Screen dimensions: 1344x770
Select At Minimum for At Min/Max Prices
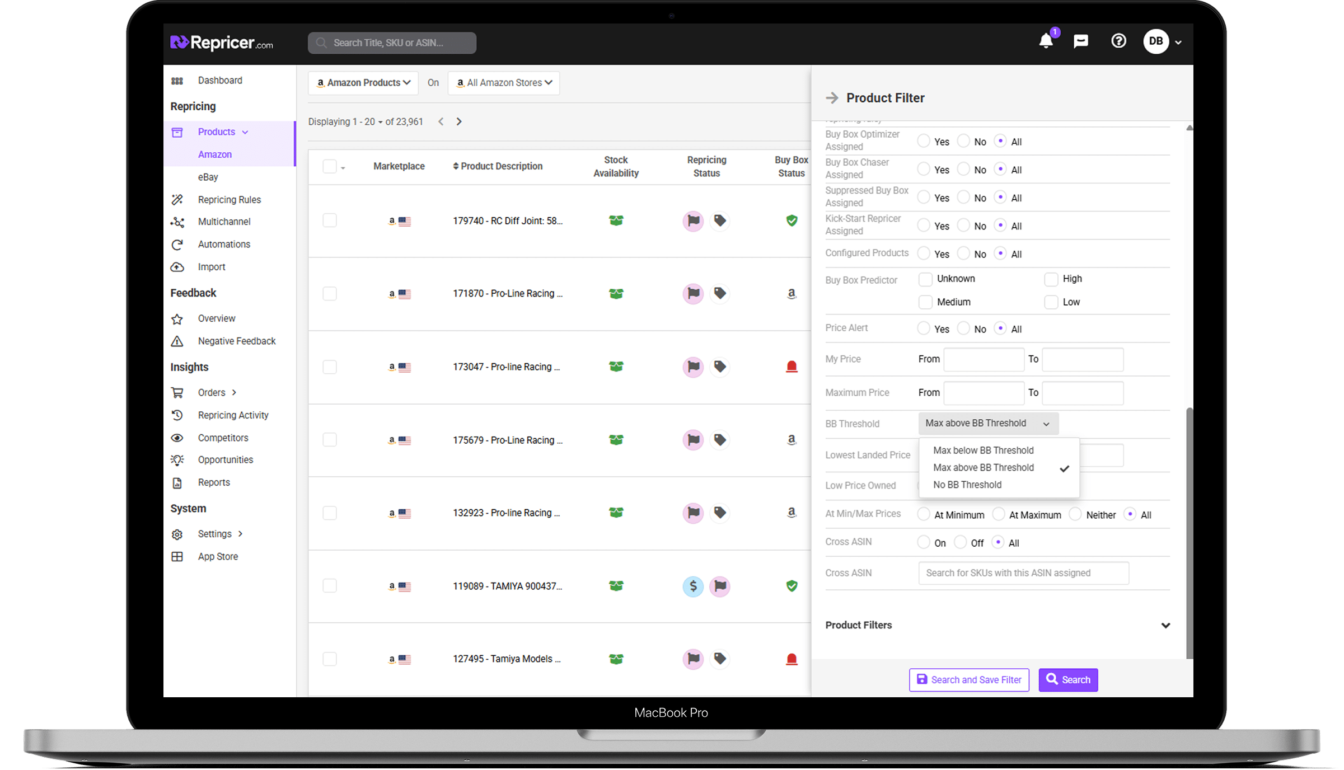(924, 514)
